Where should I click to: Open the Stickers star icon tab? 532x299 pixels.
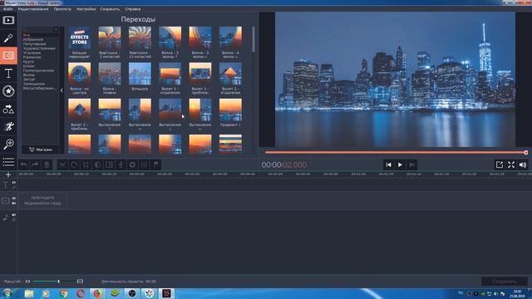pyautogui.click(x=8, y=91)
